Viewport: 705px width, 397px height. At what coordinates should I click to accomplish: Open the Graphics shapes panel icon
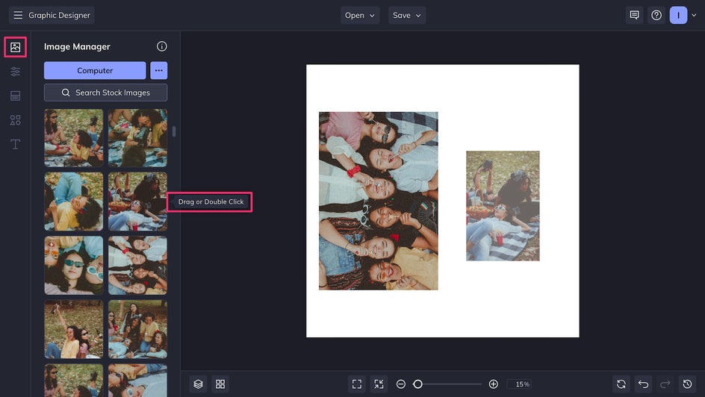pyautogui.click(x=15, y=120)
